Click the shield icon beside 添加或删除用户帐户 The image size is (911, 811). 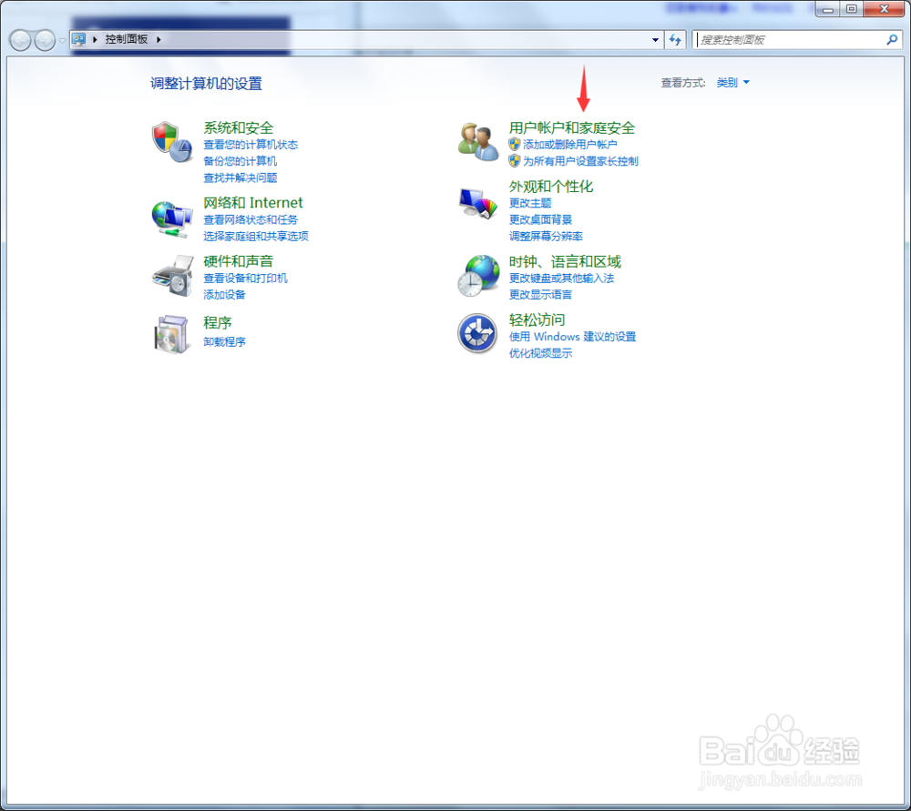coord(514,145)
